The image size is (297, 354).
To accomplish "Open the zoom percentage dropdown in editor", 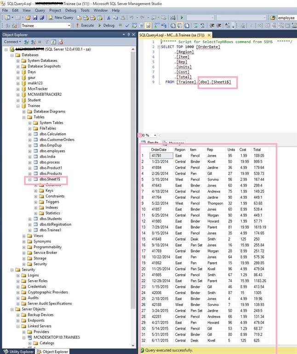I will point(155,135).
